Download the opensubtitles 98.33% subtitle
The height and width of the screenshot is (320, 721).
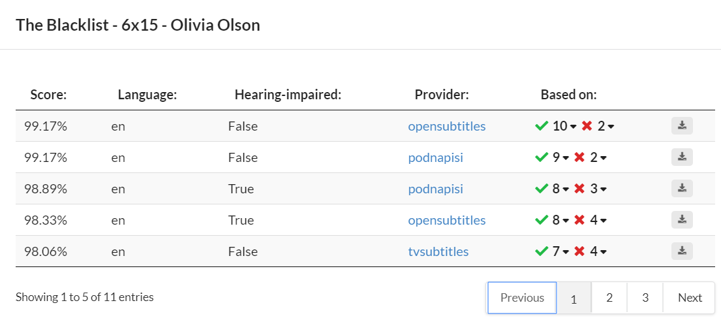pos(682,220)
